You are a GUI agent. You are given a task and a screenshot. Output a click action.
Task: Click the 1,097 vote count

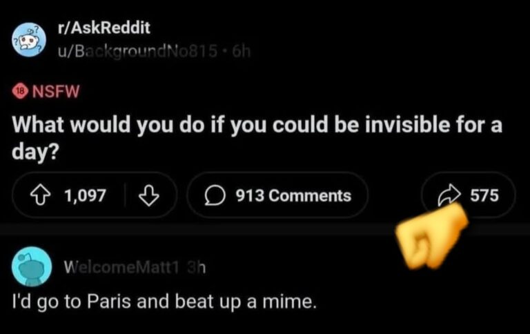(85, 195)
